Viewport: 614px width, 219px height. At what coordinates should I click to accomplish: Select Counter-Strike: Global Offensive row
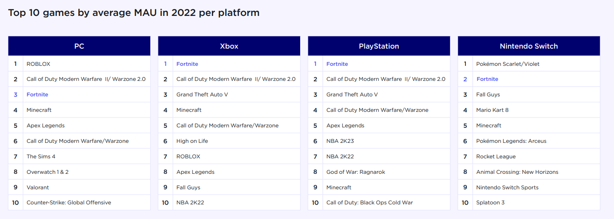pos(69,203)
